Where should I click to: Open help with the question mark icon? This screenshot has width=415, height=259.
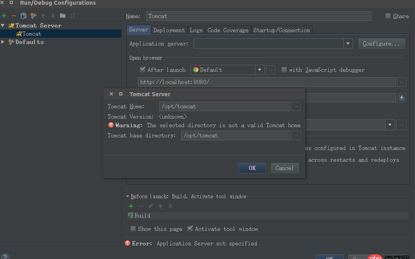tap(5, 256)
